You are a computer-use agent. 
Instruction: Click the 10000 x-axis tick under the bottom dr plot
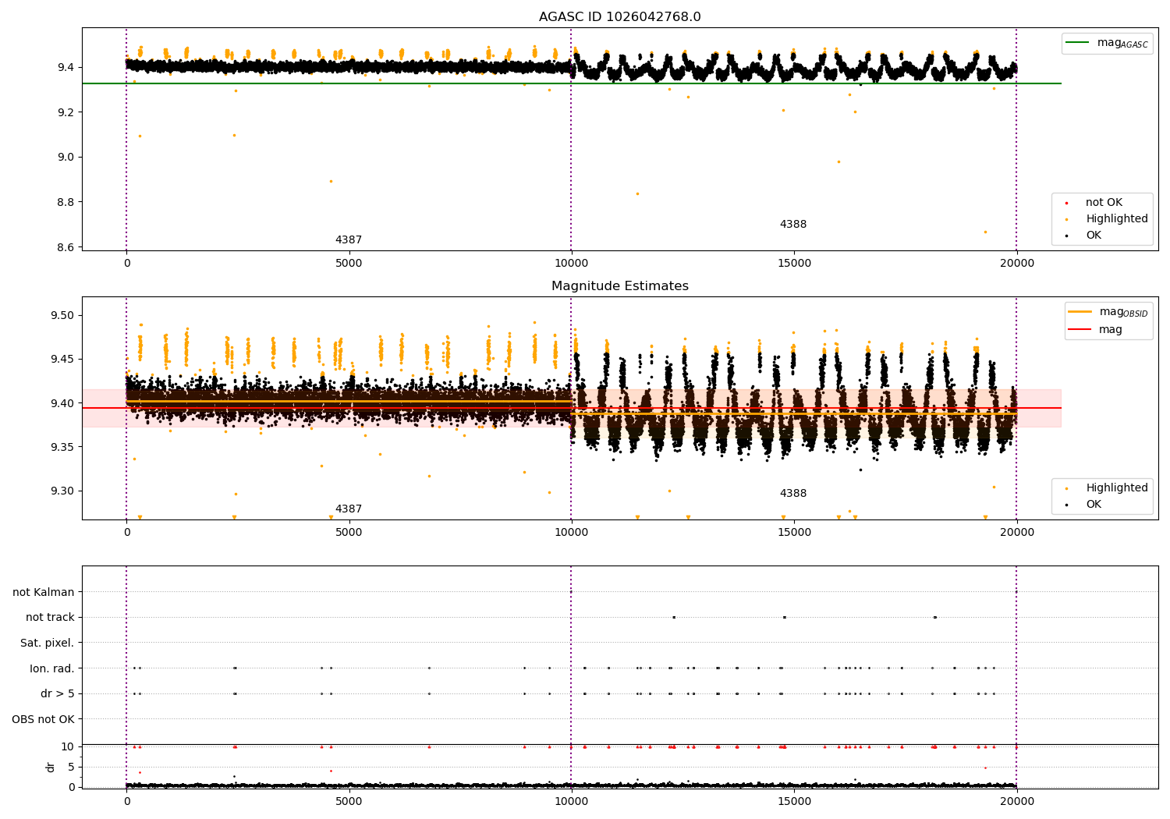point(571,802)
